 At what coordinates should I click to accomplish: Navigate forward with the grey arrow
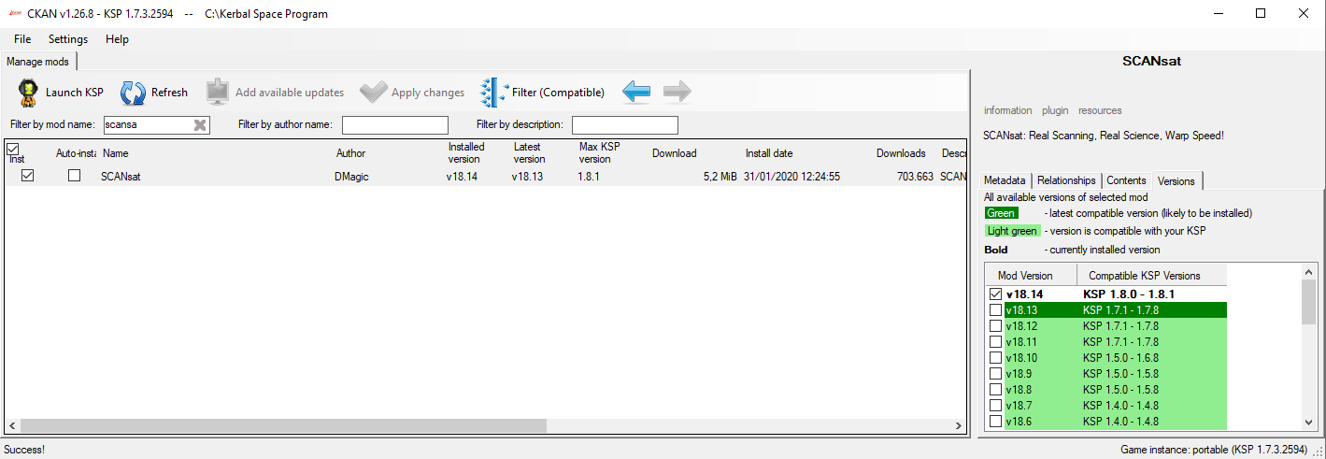tap(677, 92)
